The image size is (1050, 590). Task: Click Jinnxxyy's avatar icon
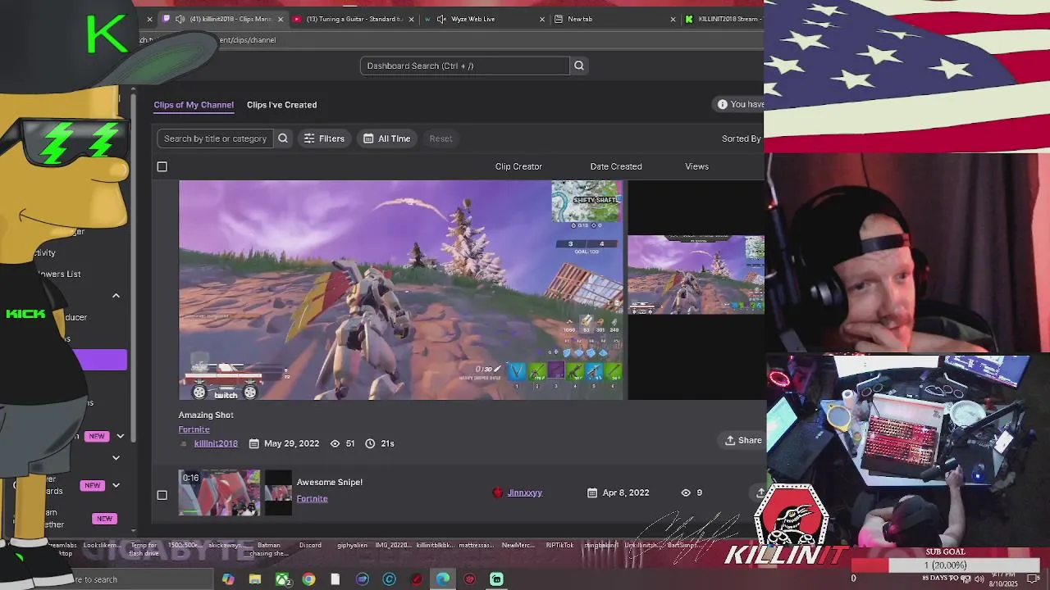497,492
